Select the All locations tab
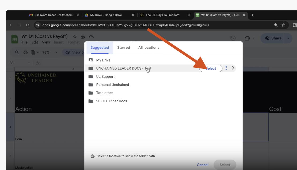 point(149,47)
